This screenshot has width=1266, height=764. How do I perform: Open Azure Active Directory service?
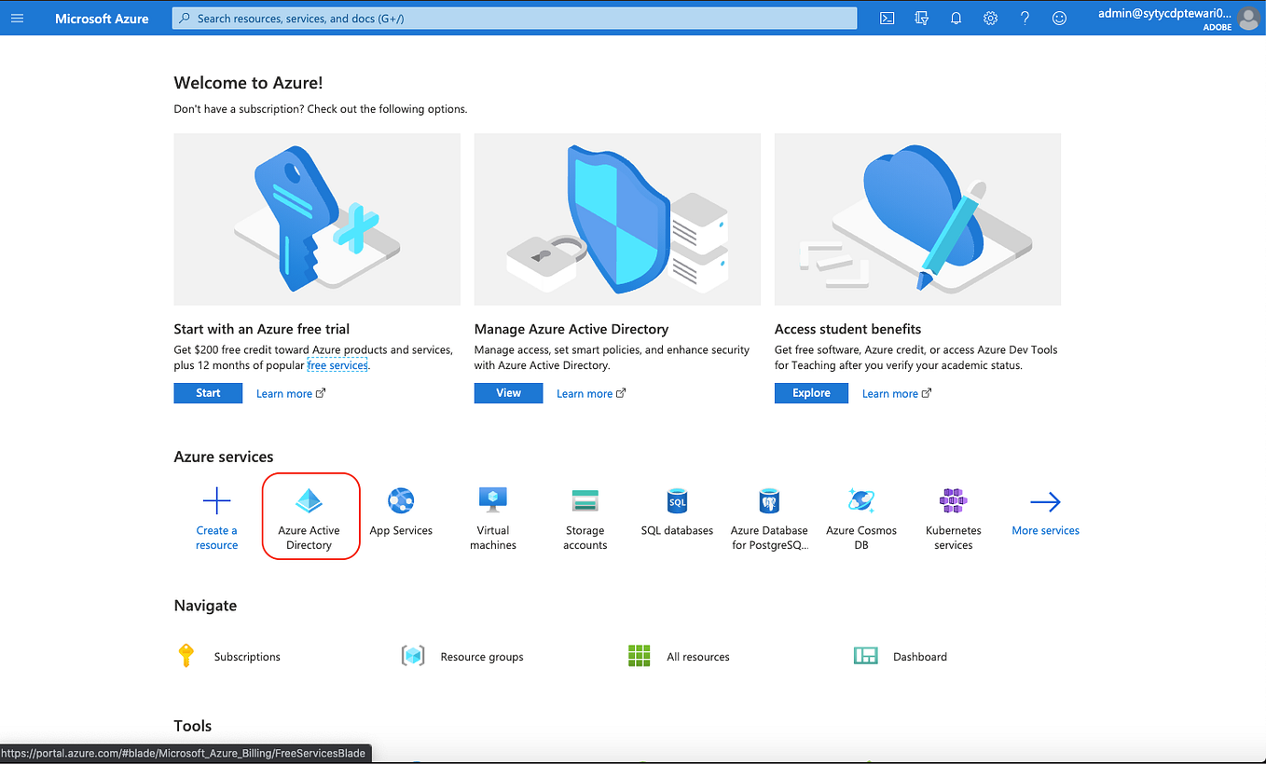point(310,516)
